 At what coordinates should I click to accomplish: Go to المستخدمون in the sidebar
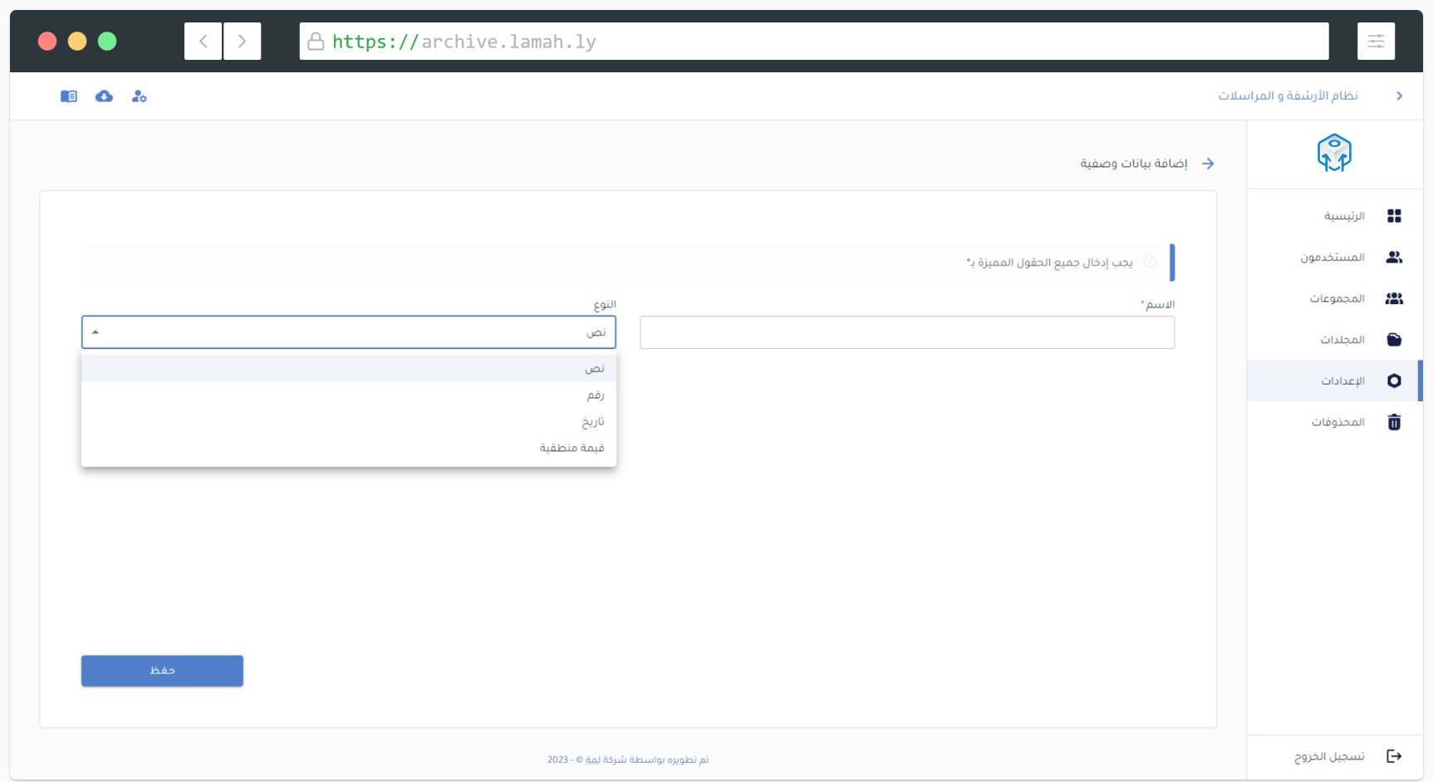[1332, 258]
